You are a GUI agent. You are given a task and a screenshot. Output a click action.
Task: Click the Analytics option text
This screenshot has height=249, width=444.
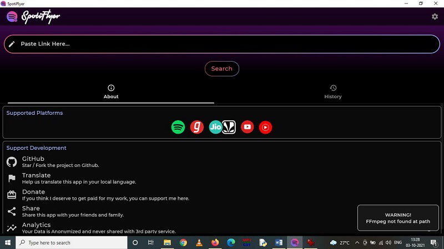(36, 225)
